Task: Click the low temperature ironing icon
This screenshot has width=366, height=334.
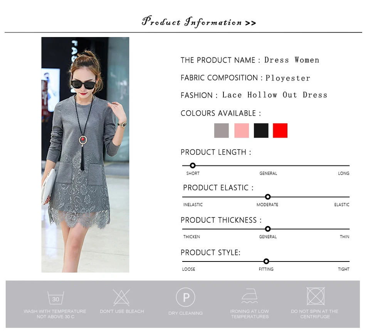Action: [x=250, y=296]
